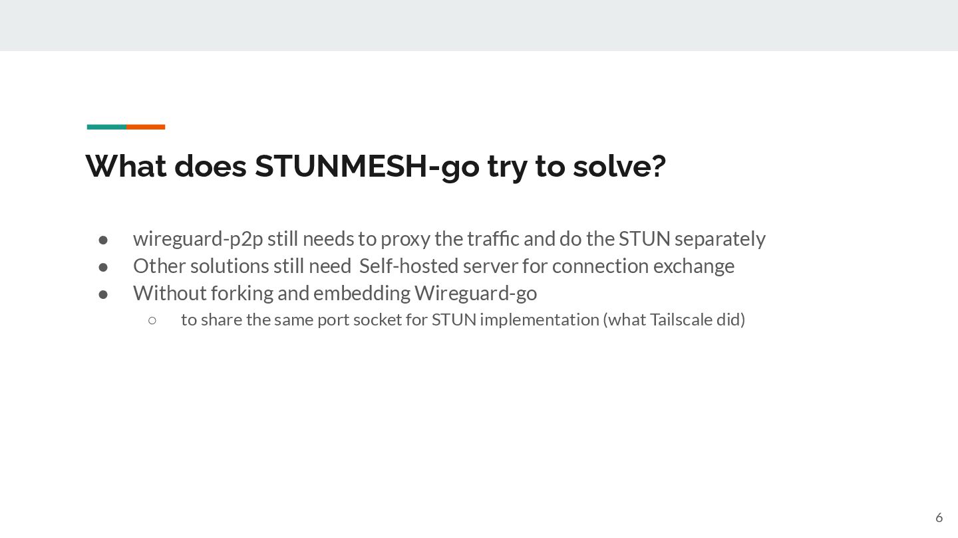Screen dimensions: 958x538
Task: Click the word STUNMESH-go in the title
Action: (x=367, y=166)
